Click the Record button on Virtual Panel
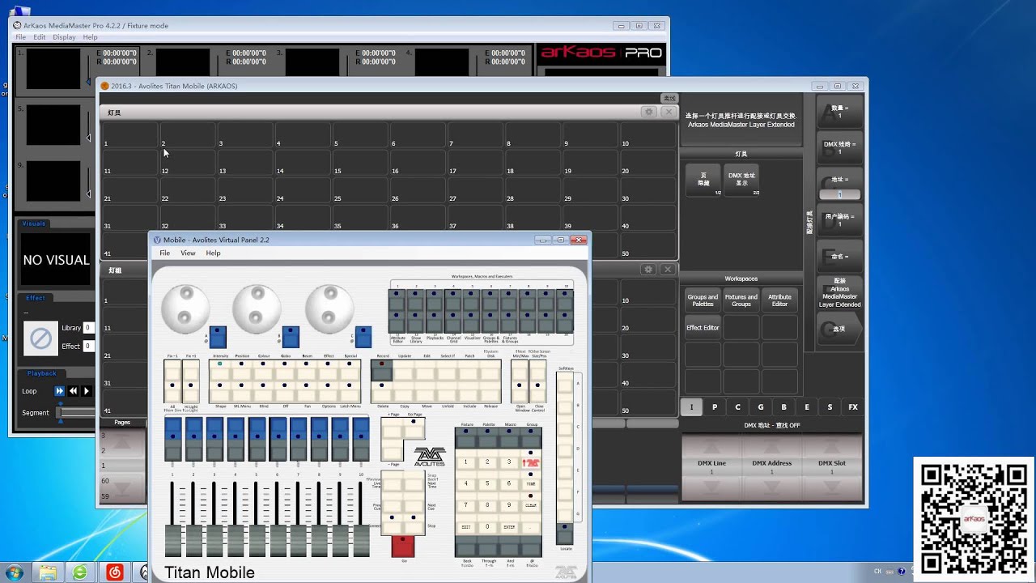Viewport: 1036px width, 583px height. point(381,370)
